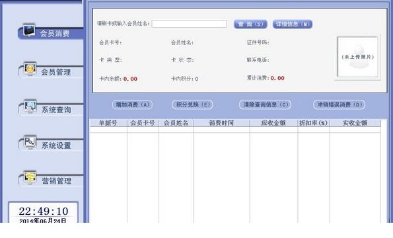Open the 会员消费 menu

tap(51, 34)
